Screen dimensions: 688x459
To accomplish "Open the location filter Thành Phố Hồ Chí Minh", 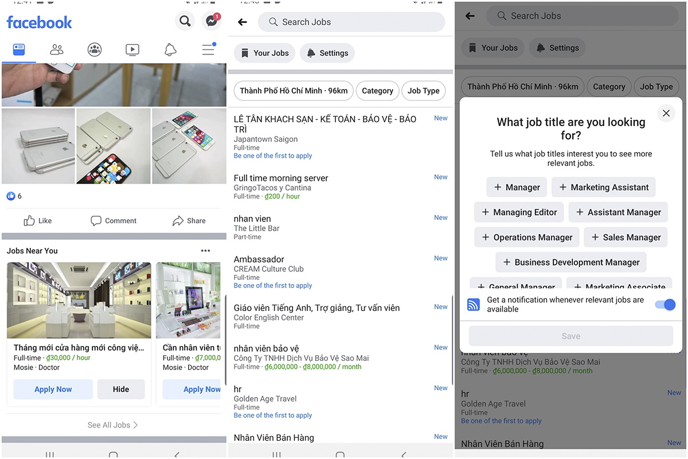I will pos(293,91).
